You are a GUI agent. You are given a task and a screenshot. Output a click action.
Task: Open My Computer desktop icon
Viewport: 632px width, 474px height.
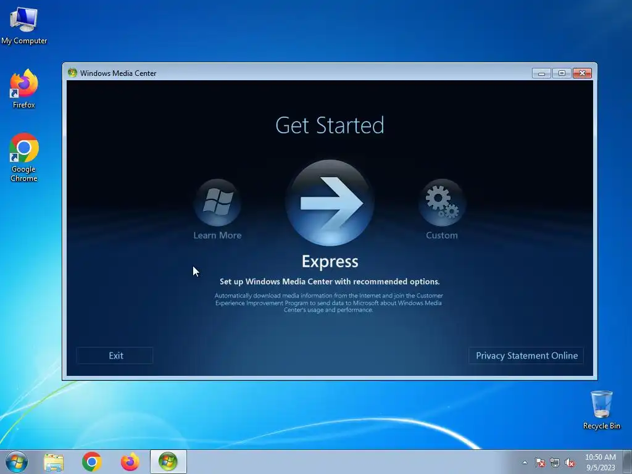pyautogui.click(x=24, y=26)
